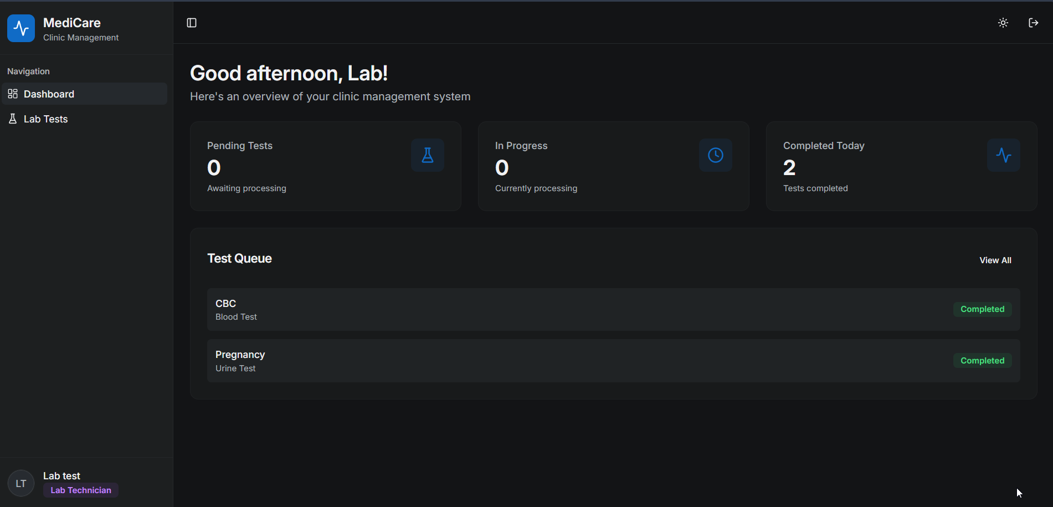Click the Lab test user name
This screenshot has width=1053, height=507.
pyautogui.click(x=61, y=476)
